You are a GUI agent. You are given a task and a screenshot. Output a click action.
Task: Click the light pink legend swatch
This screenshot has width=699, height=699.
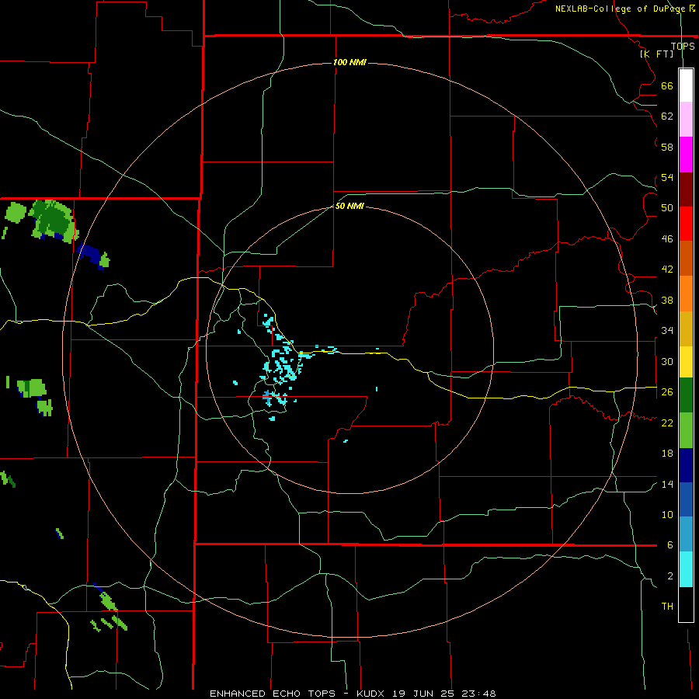click(x=686, y=120)
